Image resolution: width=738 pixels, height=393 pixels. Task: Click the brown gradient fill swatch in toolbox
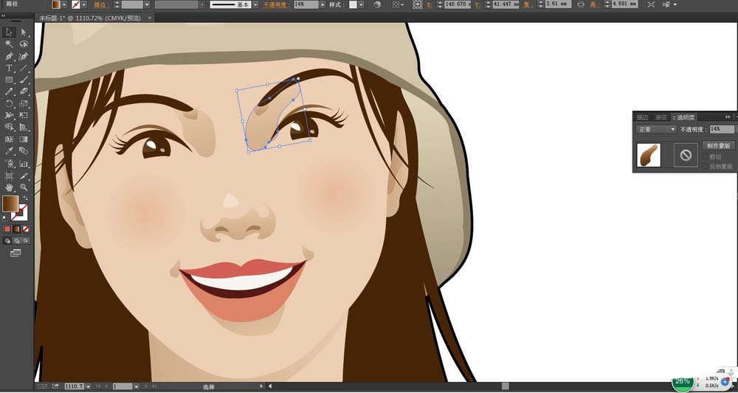10,204
